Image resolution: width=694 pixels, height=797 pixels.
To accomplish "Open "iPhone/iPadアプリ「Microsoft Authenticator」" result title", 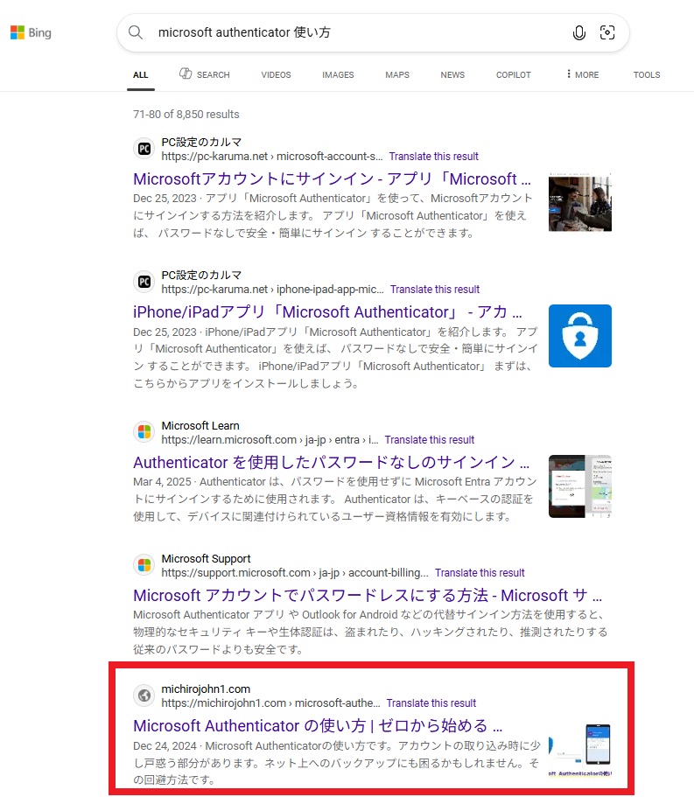I will coord(327,312).
